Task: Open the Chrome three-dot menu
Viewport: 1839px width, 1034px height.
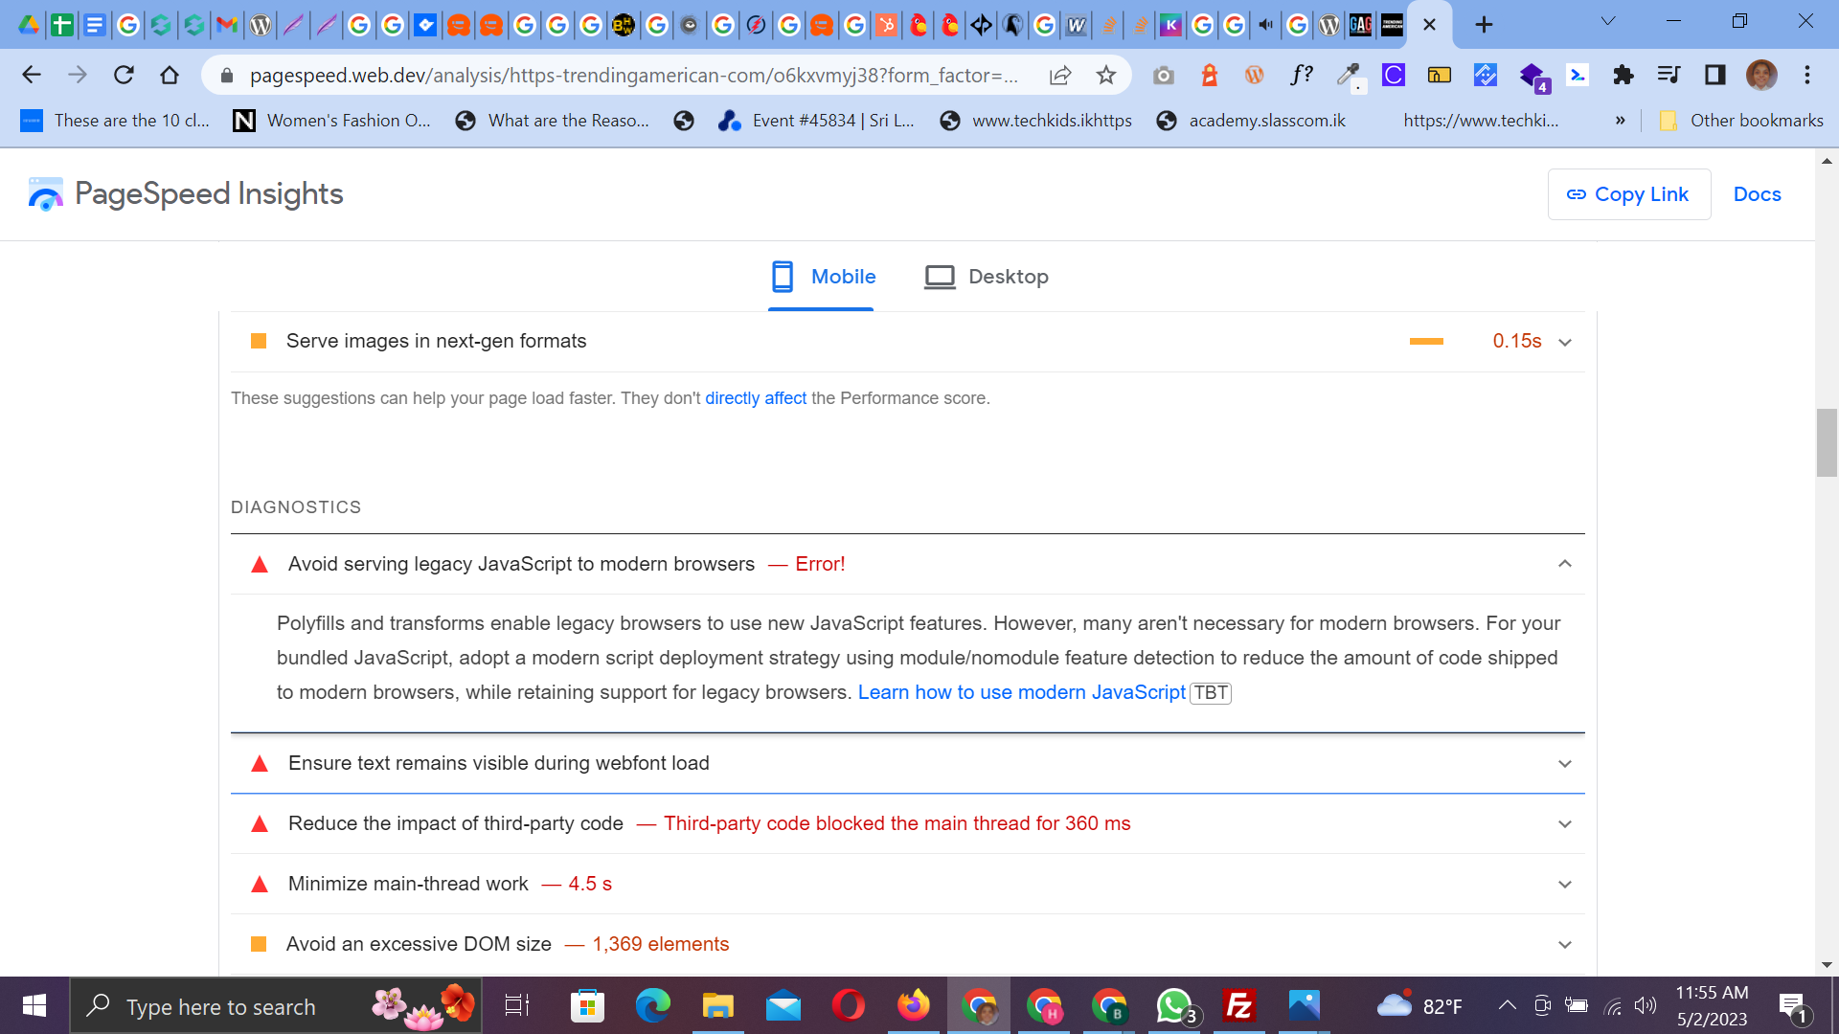Action: pos(1807,75)
